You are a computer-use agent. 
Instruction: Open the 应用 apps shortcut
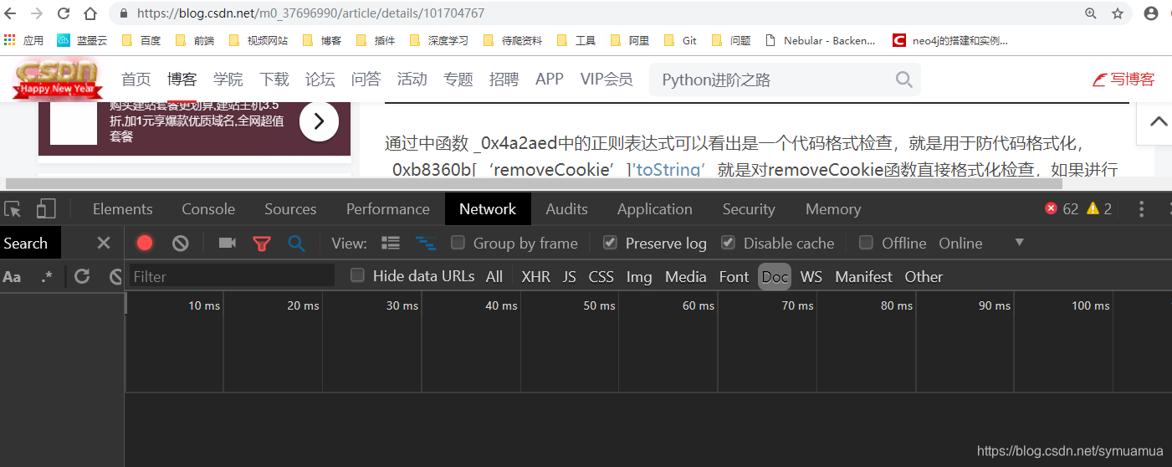coord(23,40)
